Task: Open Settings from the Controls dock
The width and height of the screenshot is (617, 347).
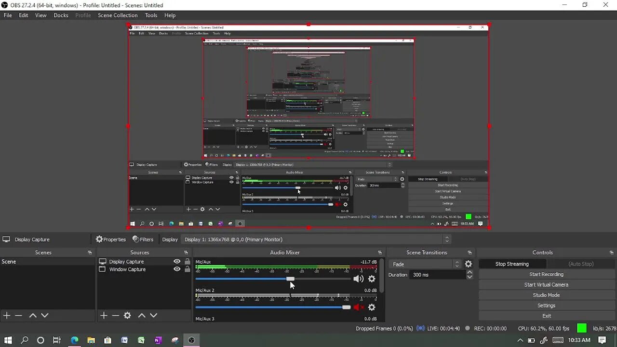Action: pos(546,306)
